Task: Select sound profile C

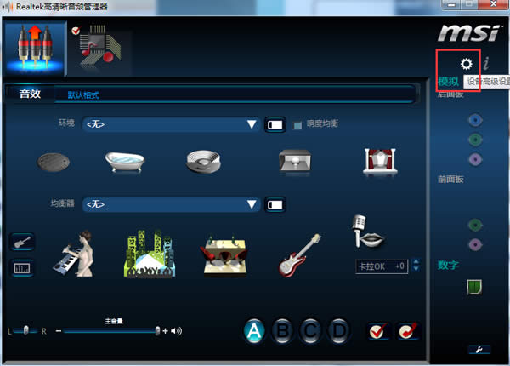Action: 310,331
